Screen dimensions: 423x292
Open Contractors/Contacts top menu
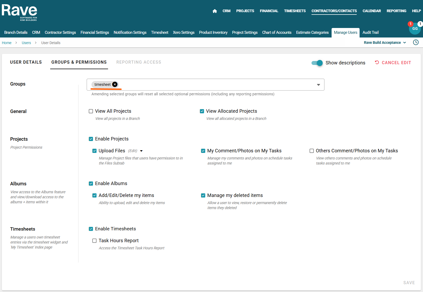click(x=334, y=11)
